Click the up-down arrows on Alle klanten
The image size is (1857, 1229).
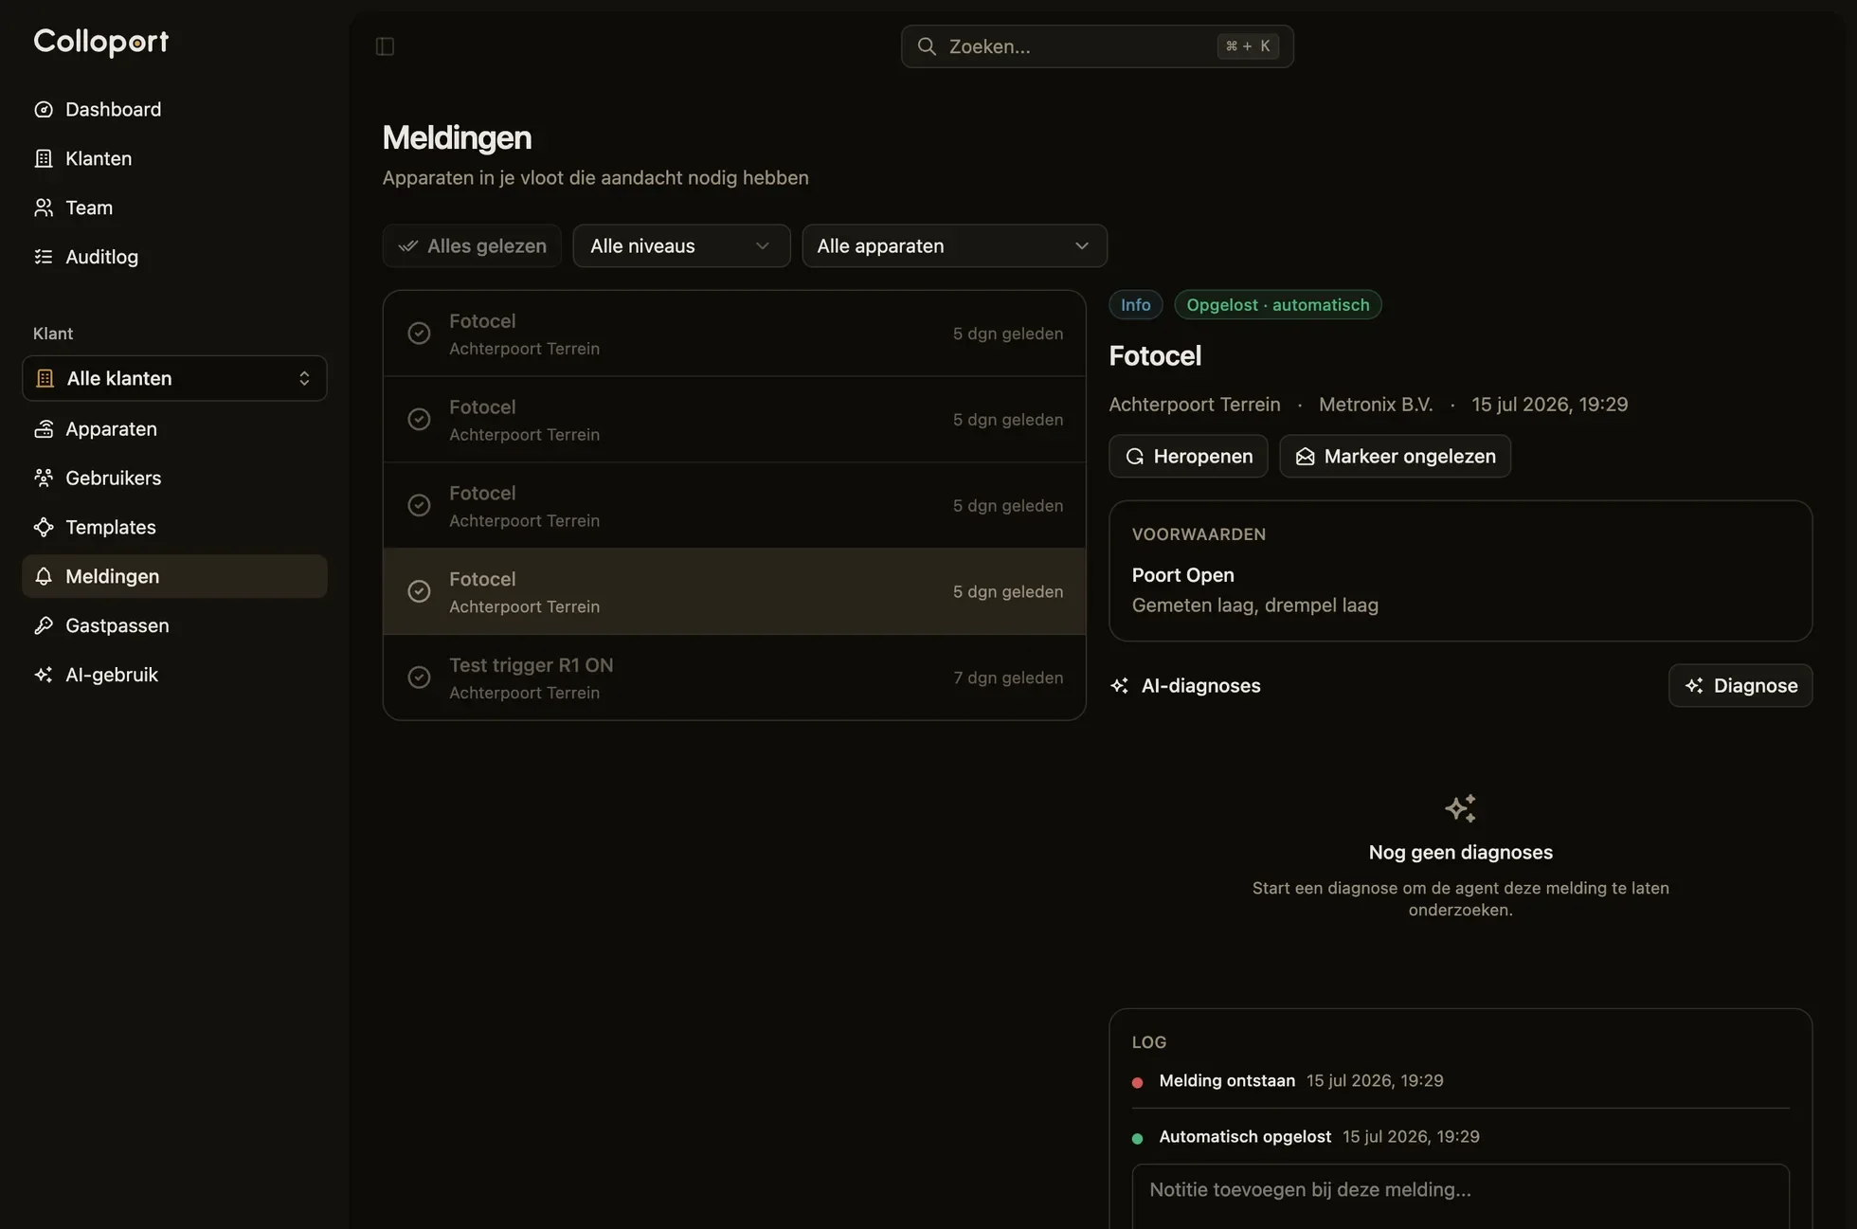point(304,379)
